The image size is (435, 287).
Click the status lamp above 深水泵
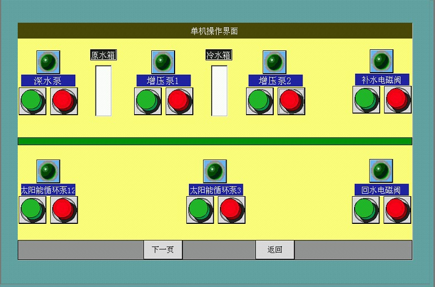[x=48, y=62]
